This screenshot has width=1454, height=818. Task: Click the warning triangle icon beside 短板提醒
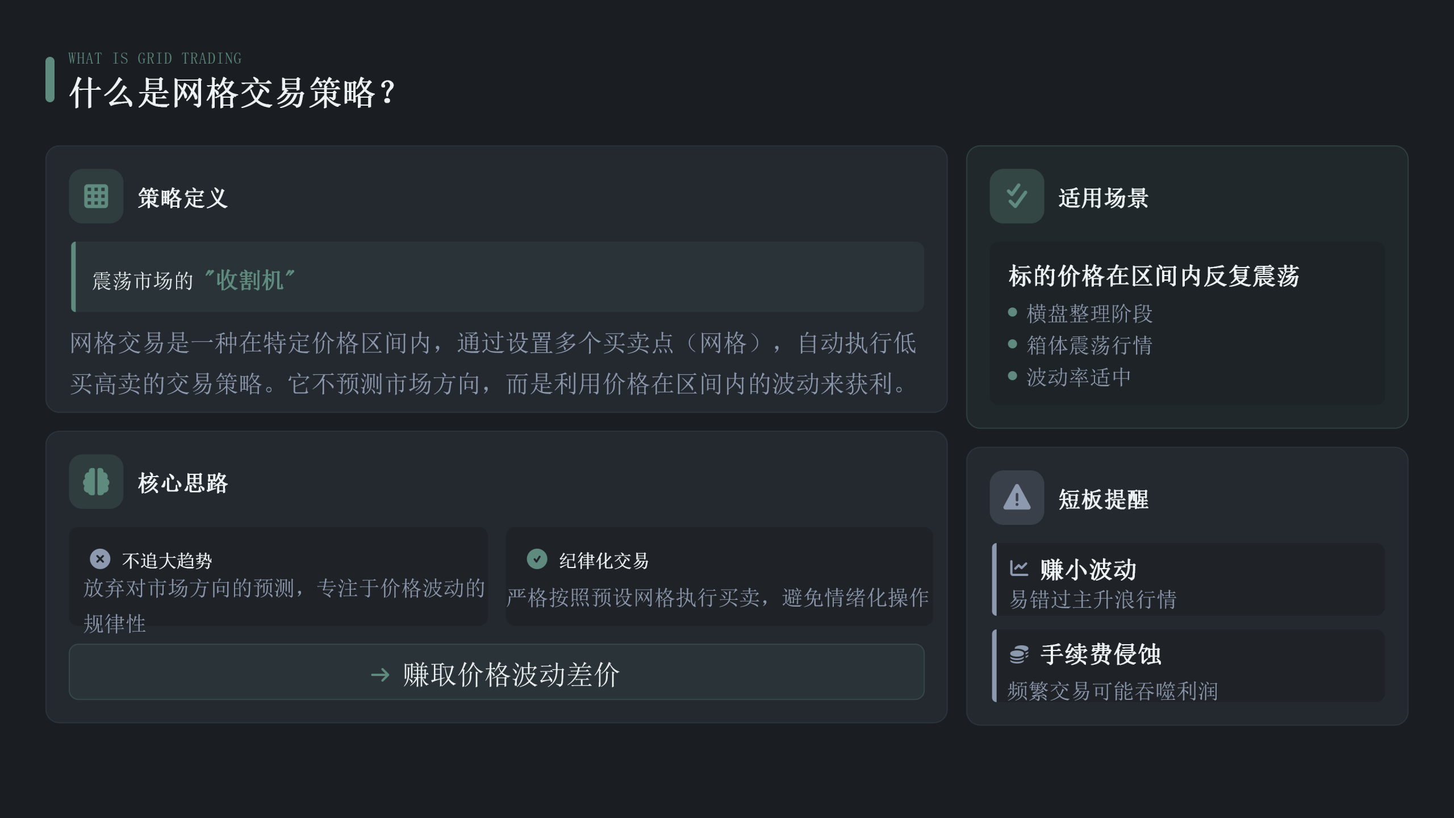(x=1017, y=498)
